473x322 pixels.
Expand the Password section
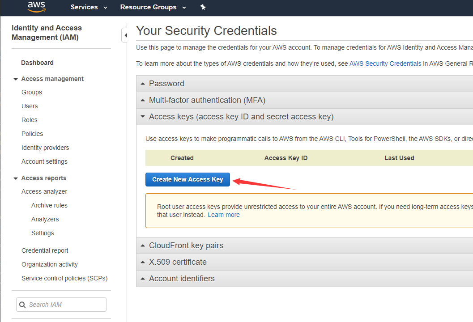click(x=166, y=84)
